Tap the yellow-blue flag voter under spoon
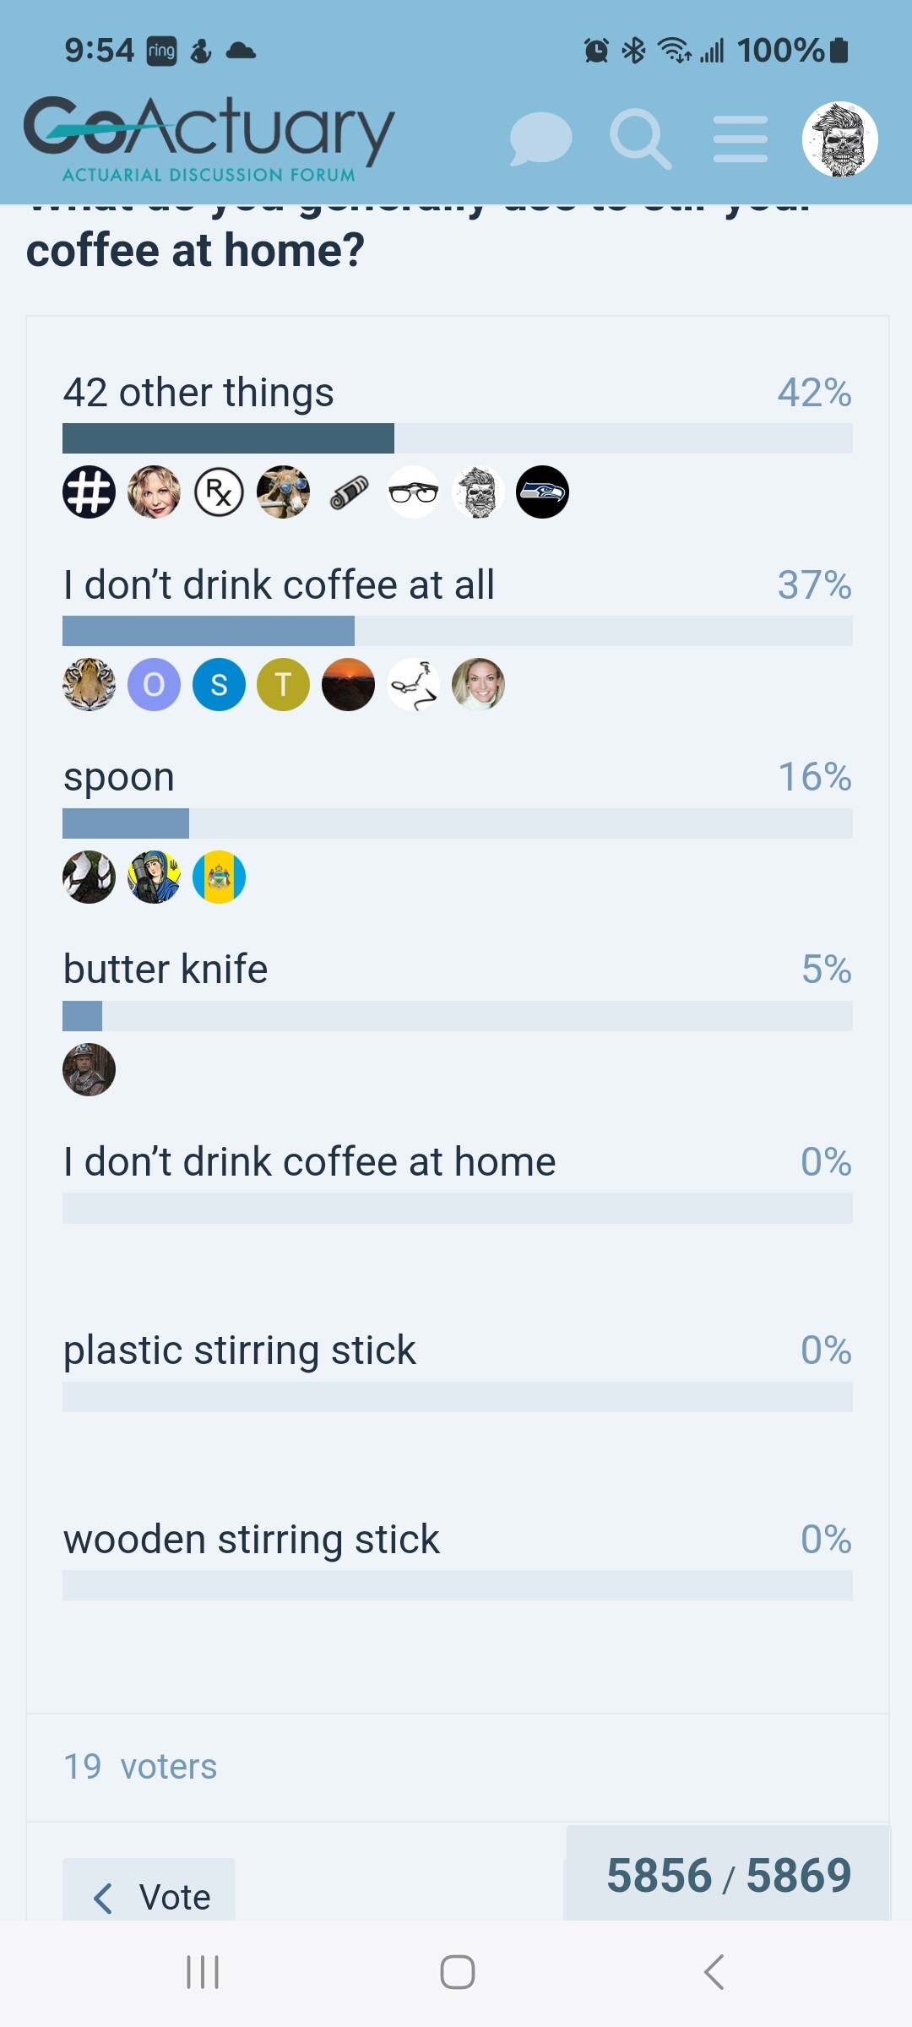912x2027 pixels. coord(219,877)
